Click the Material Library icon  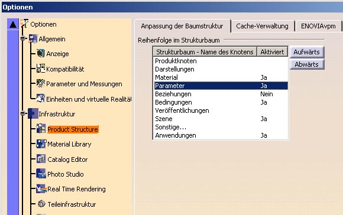41,144
